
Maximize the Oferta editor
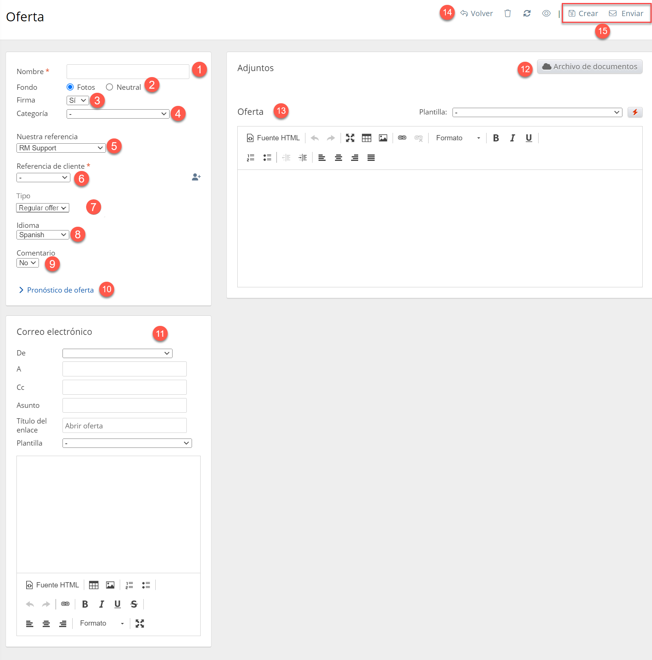pos(350,138)
